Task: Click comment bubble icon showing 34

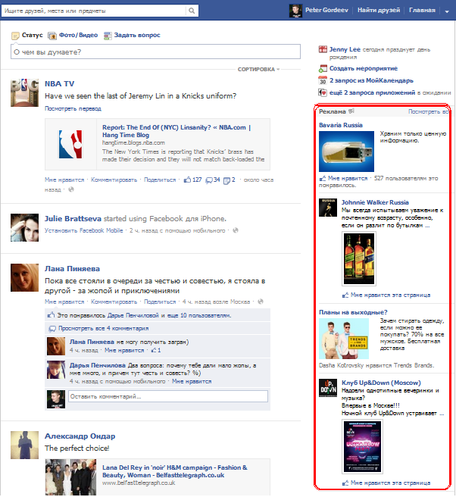Action: click(x=209, y=180)
